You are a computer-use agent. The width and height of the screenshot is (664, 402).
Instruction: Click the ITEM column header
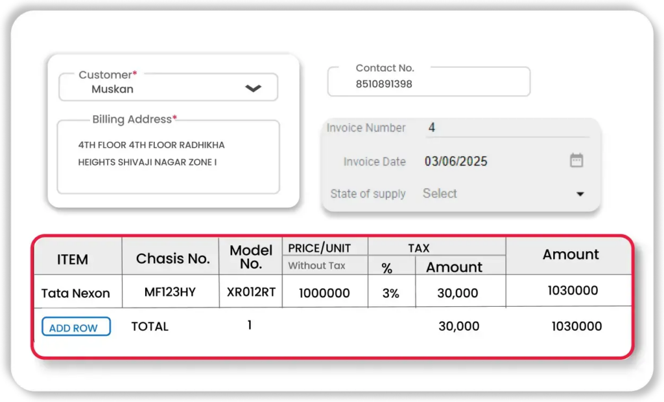tap(73, 260)
